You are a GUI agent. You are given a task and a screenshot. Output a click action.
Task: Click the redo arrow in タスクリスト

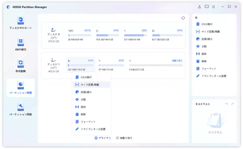pos(233,104)
